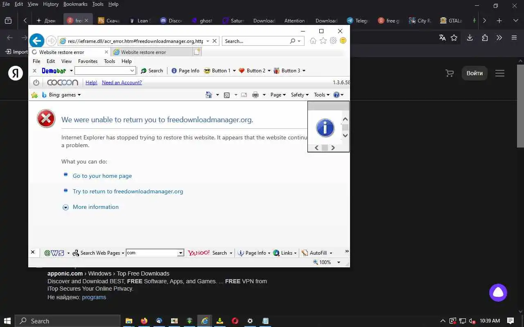This screenshot has height=327, width=524.
Task: Click Go to your home page link
Action: 102,176
